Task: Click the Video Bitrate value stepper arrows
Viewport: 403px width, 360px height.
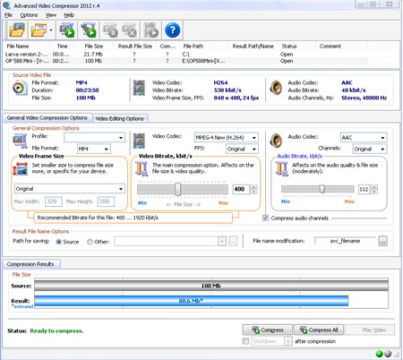Action: (x=253, y=189)
